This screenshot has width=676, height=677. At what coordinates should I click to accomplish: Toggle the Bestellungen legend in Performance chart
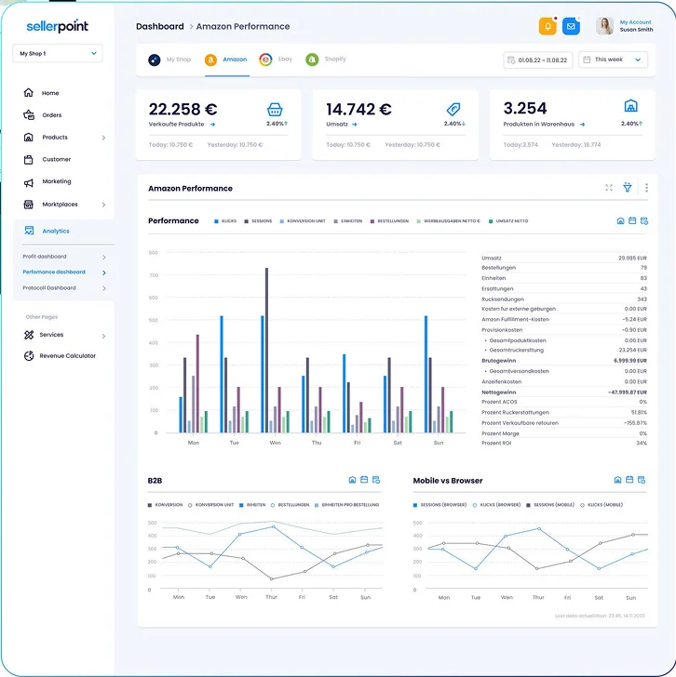pyautogui.click(x=389, y=221)
